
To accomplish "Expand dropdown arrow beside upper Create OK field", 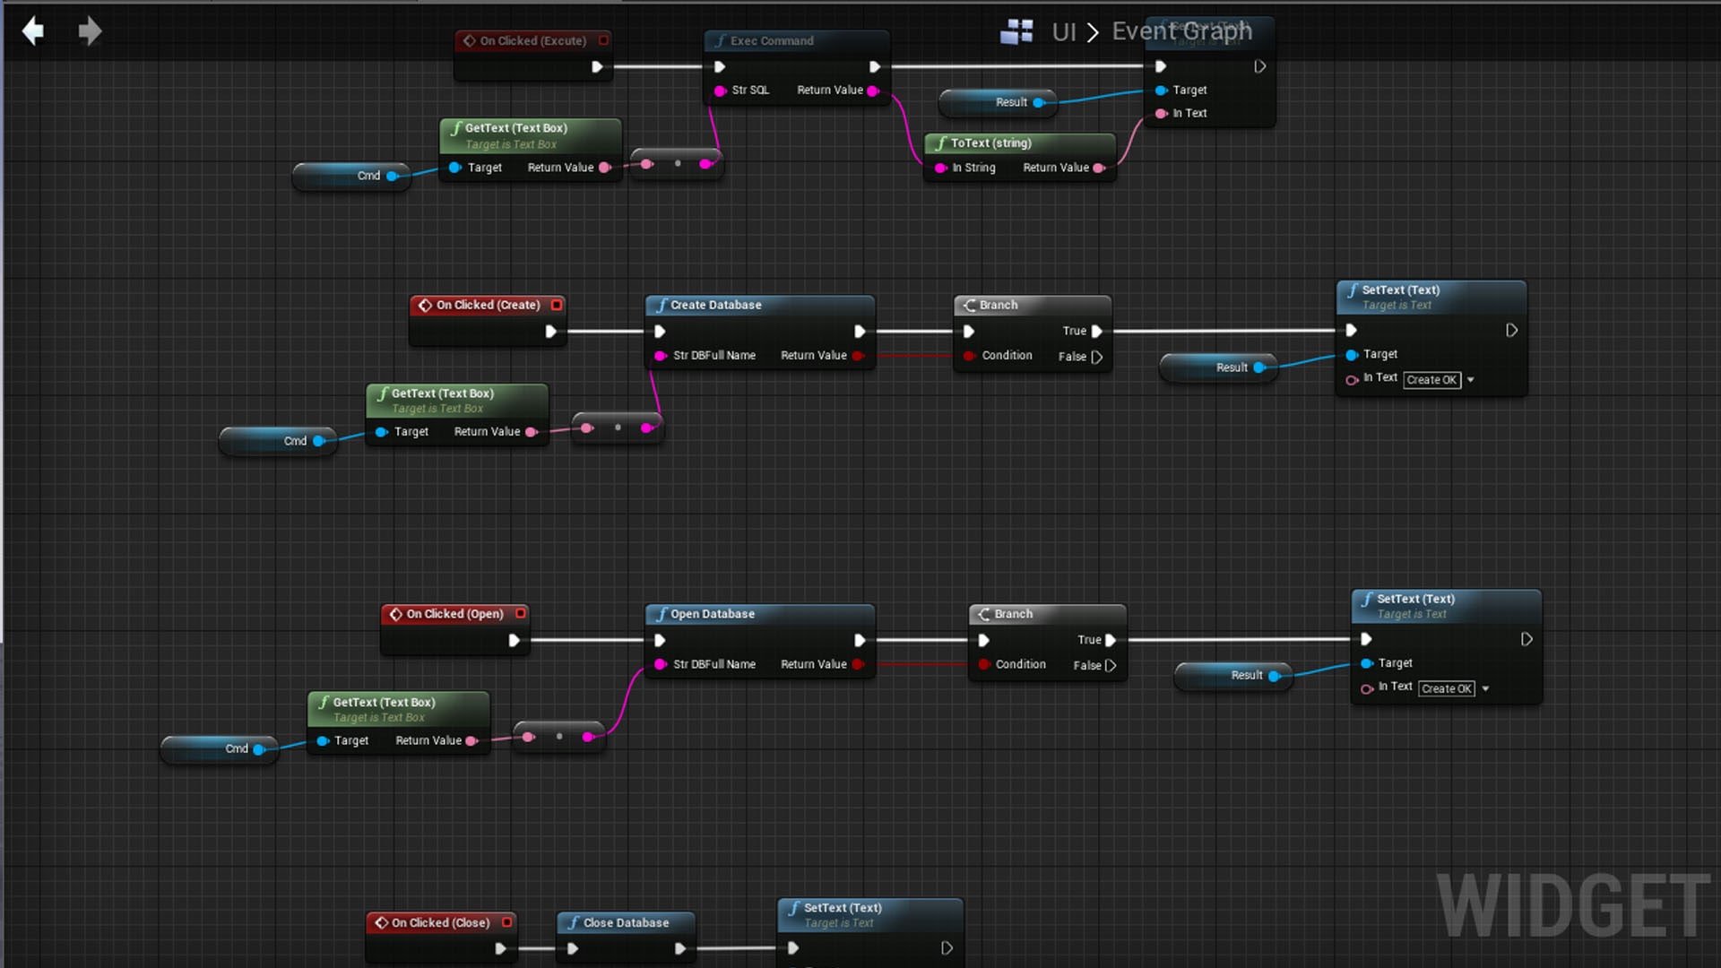I will point(1471,380).
